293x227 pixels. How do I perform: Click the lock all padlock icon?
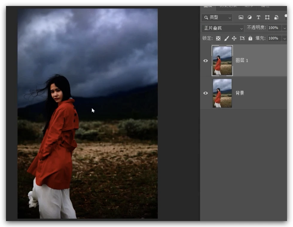pos(250,38)
